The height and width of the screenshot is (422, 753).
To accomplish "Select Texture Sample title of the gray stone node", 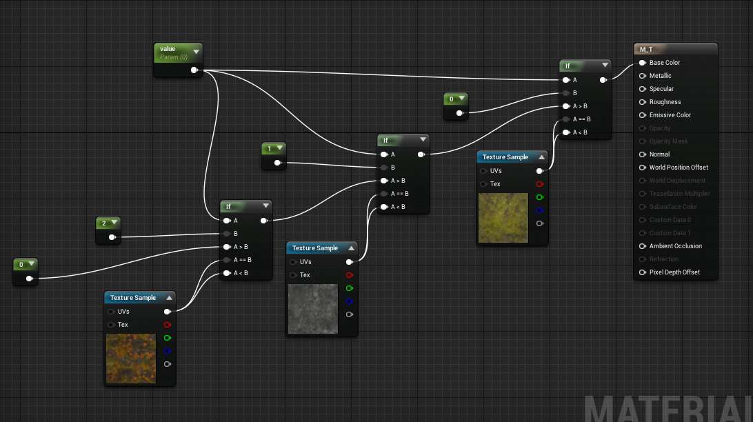I will (x=315, y=248).
